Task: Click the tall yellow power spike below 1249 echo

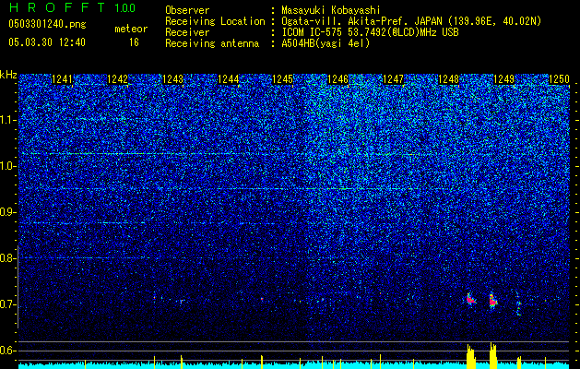Action: [493, 356]
